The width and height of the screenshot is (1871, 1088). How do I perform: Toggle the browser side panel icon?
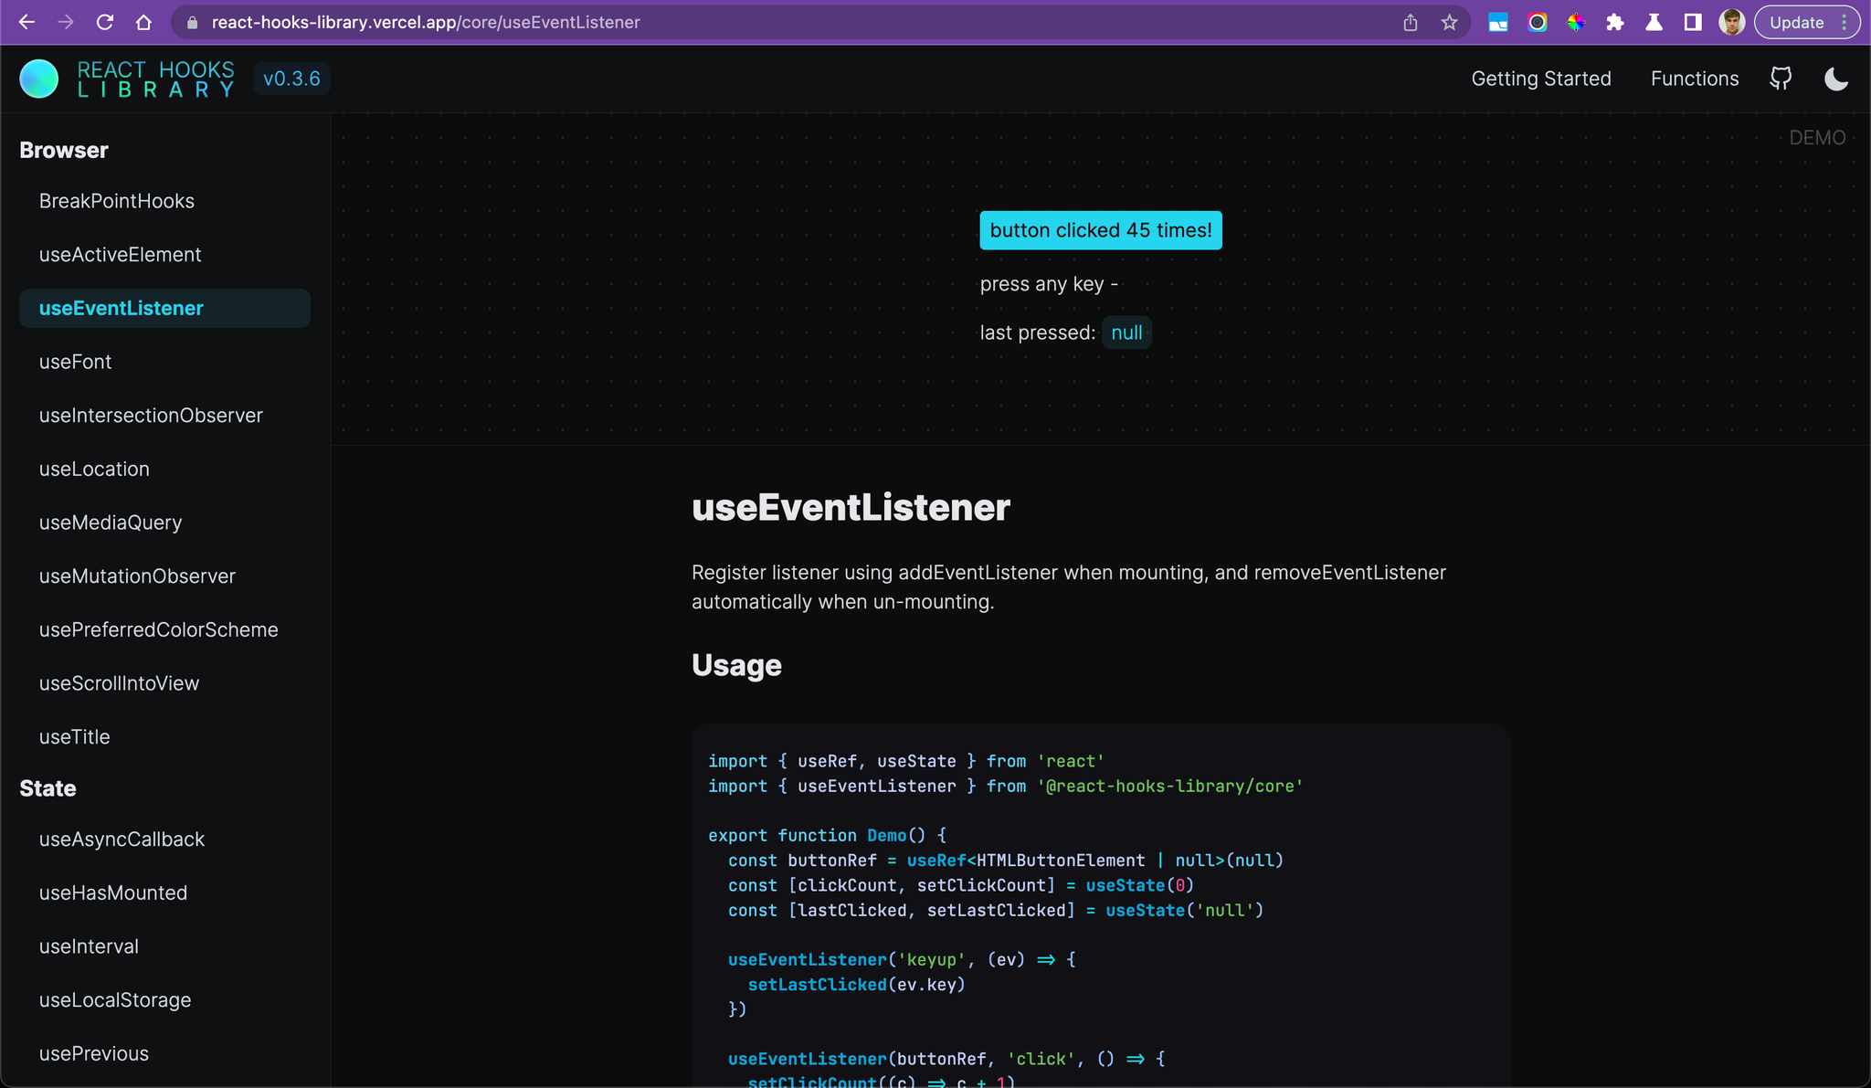tap(1693, 22)
